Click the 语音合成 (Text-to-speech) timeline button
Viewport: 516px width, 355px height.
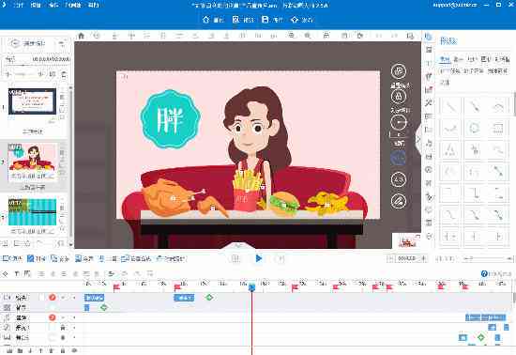(136, 259)
